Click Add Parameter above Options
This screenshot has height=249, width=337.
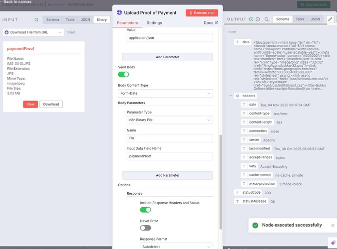(167, 175)
